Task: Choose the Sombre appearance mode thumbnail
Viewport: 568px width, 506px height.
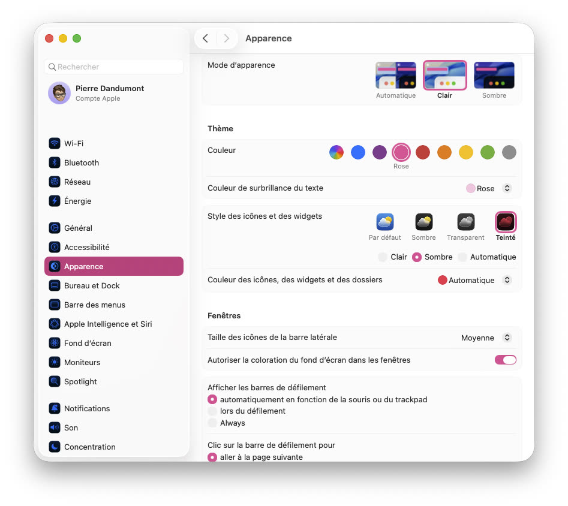Action: 494,76
